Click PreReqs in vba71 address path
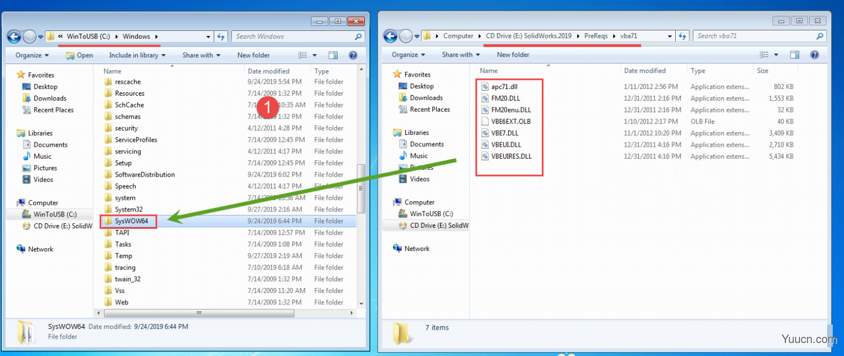This screenshot has height=356, width=844. point(596,36)
